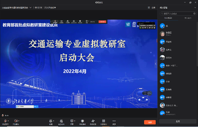Click the search joined members field

point(178,13)
